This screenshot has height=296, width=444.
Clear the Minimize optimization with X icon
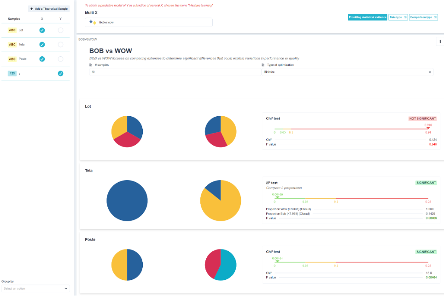pyautogui.click(x=430, y=72)
